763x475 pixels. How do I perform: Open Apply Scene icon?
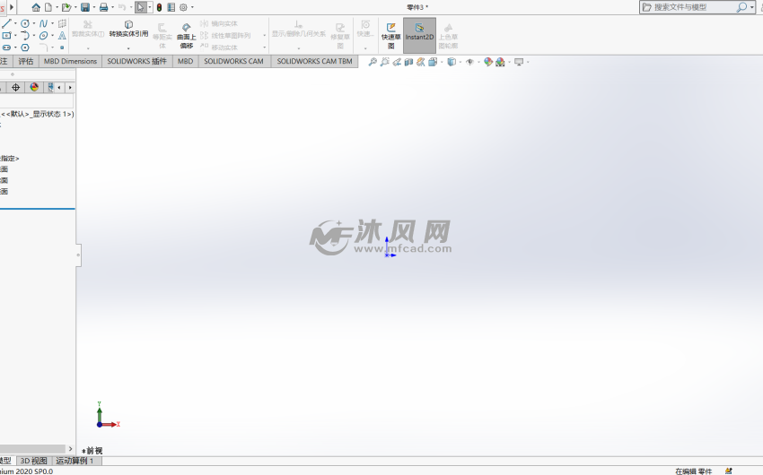click(500, 62)
